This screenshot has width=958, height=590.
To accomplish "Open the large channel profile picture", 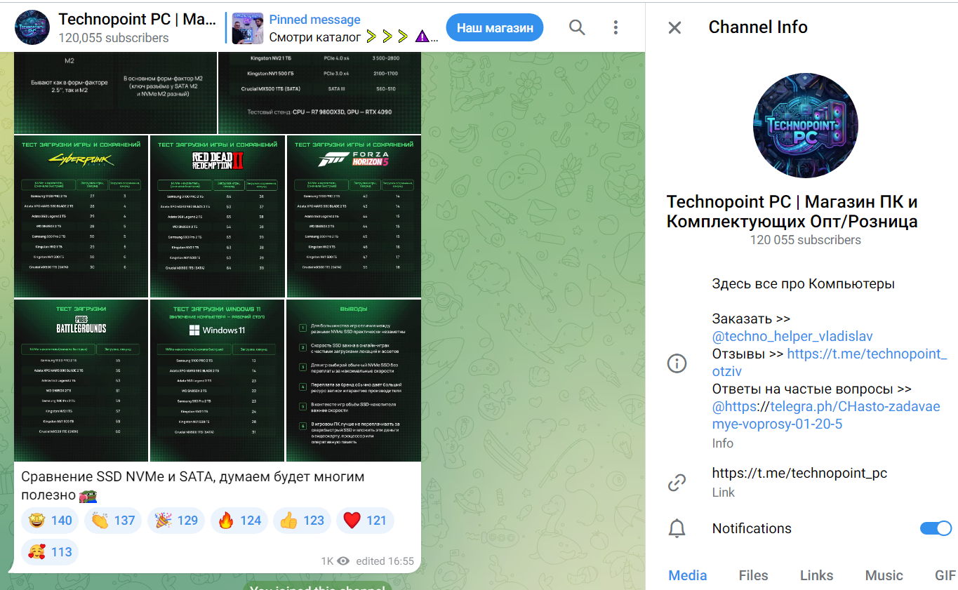I will coord(805,126).
